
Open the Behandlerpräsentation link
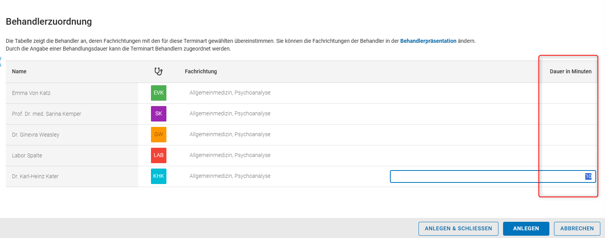[x=428, y=41]
